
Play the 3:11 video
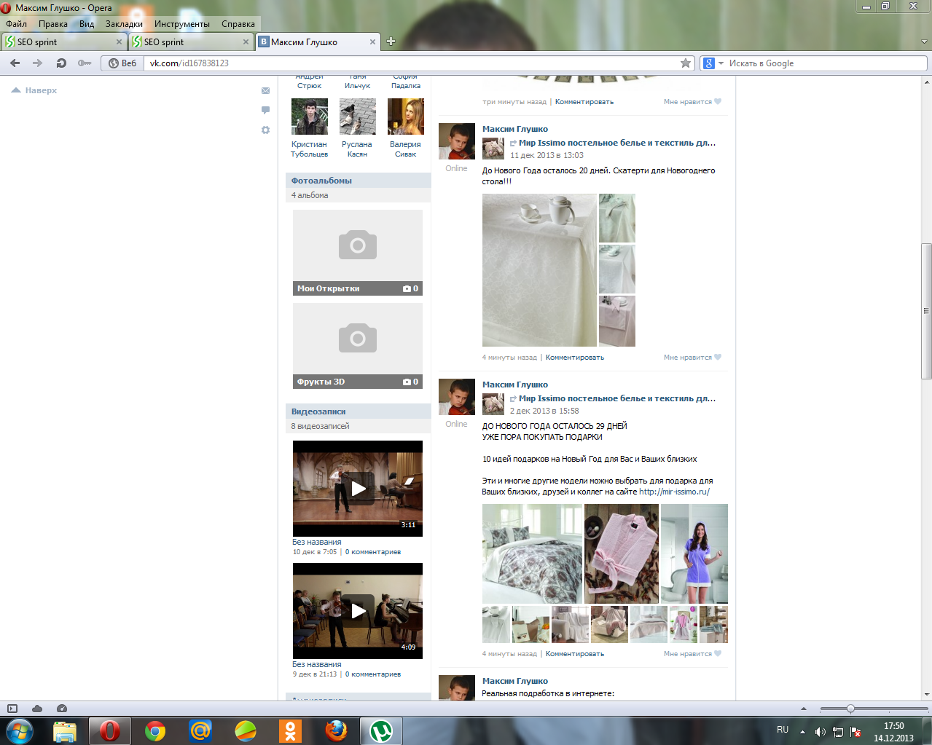(x=358, y=489)
